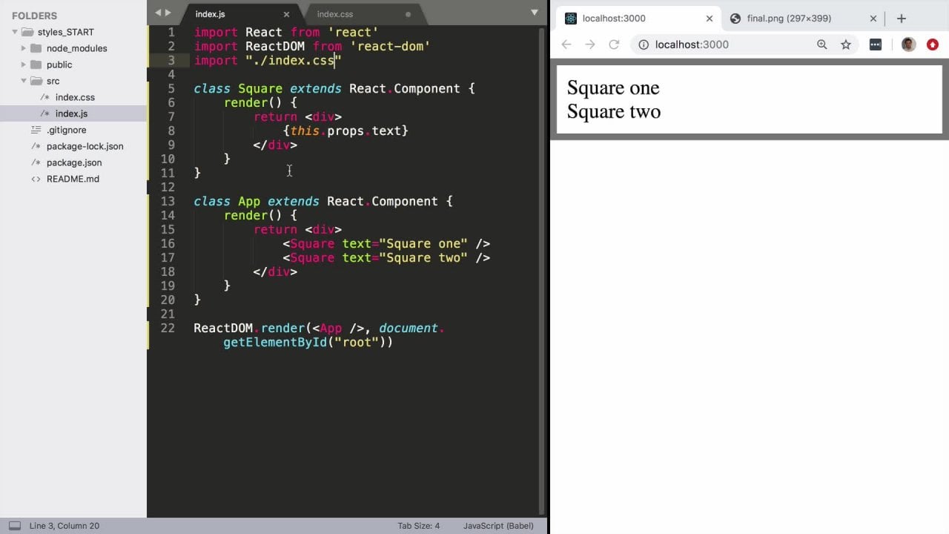Click the site info icon beside URL
Image resolution: width=949 pixels, height=534 pixels.
644,44
